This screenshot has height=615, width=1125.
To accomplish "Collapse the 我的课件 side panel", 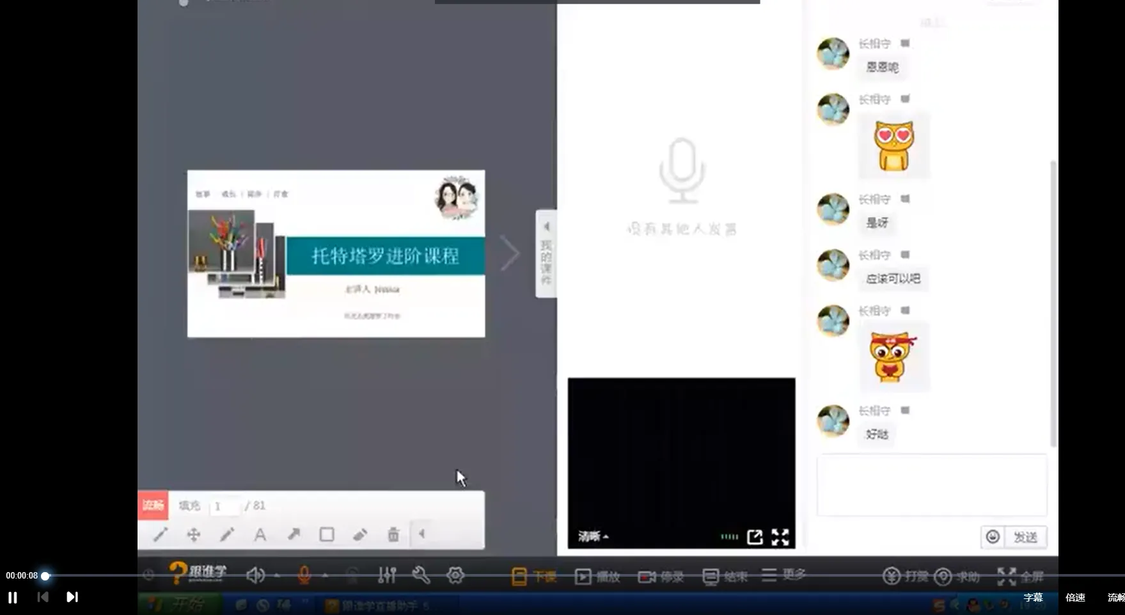I will coord(546,253).
